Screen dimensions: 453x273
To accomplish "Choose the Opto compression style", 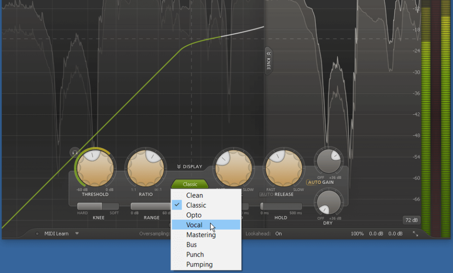I will point(206,215).
